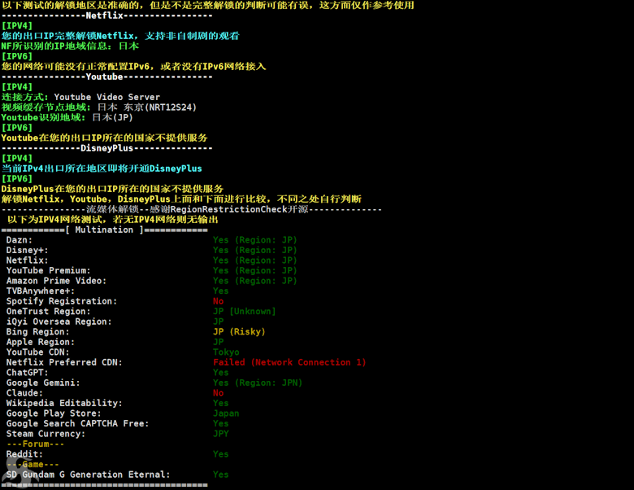Click the 'Spotify Registration:' label

pos(62,301)
